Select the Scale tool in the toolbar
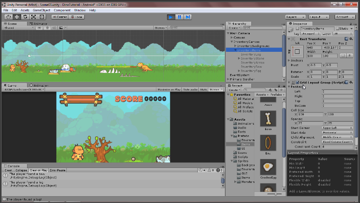The image size is (360, 203). coord(33,17)
